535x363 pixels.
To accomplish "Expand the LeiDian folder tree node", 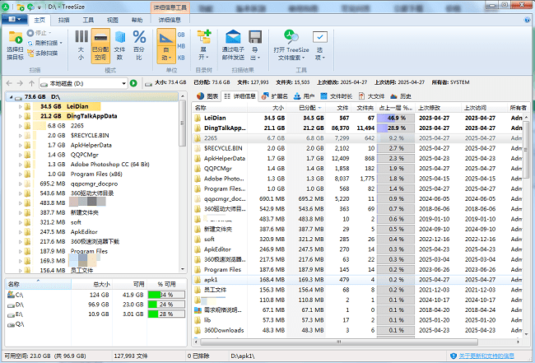I will [x=19, y=106].
